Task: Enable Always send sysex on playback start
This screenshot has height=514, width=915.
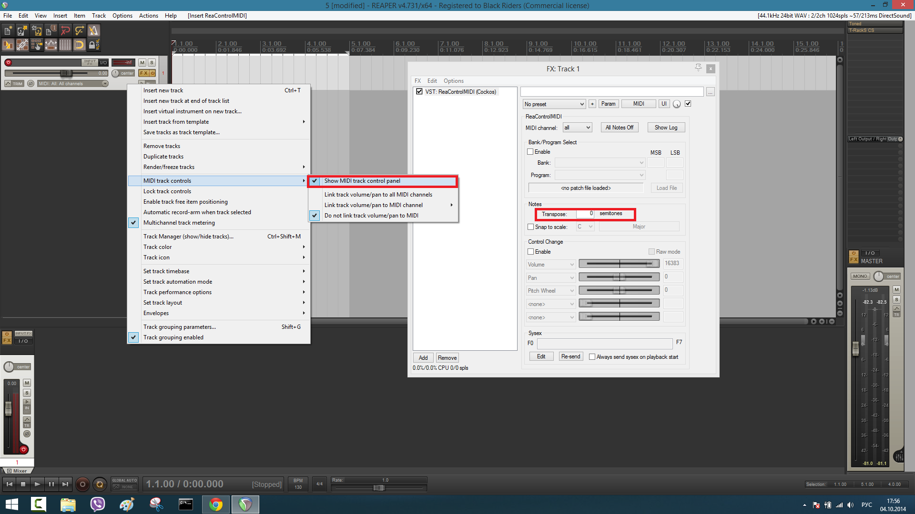Action: click(x=592, y=357)
